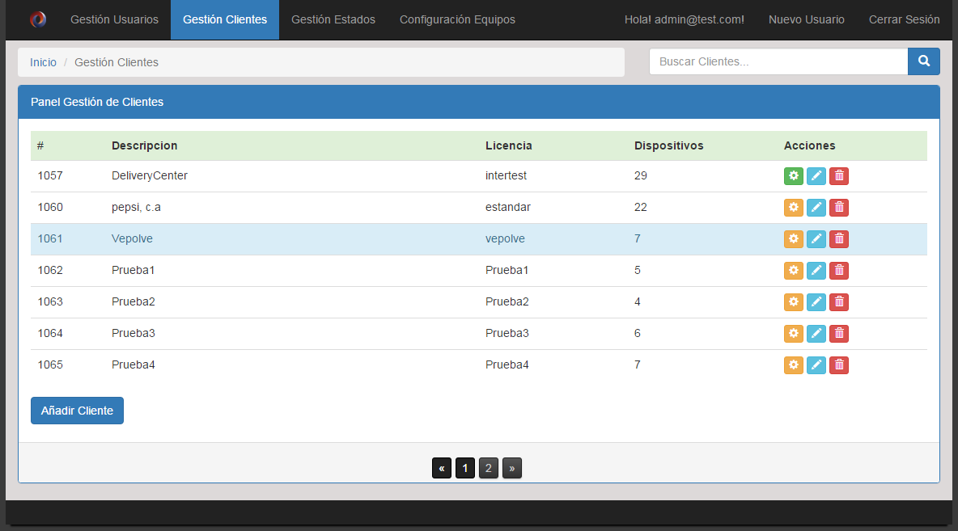Select pagination page 1

coord(465,468)
